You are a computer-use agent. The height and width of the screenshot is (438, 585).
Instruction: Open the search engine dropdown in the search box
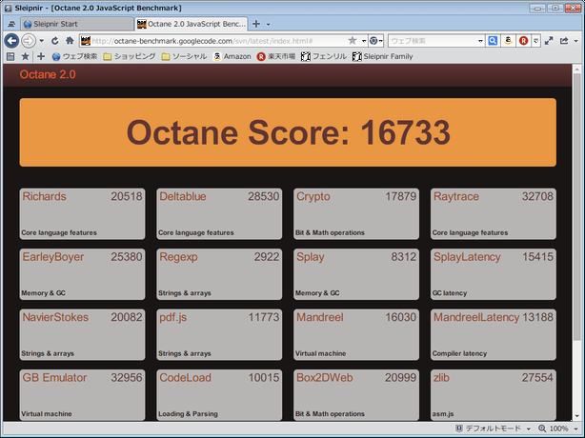click(x=480, y=41)
